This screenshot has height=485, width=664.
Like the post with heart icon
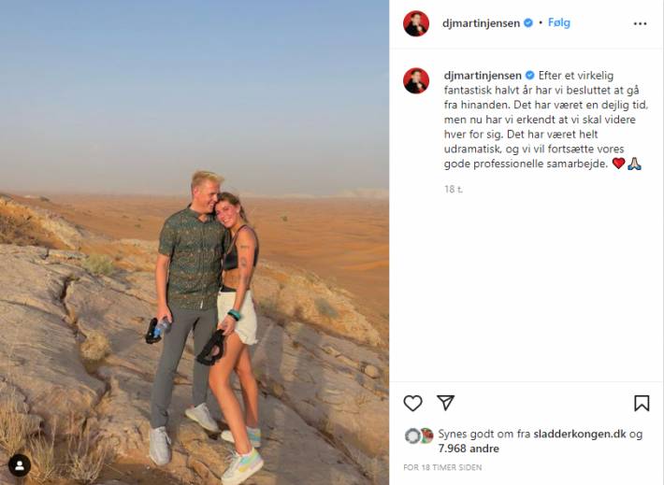(x=412, y=403)
